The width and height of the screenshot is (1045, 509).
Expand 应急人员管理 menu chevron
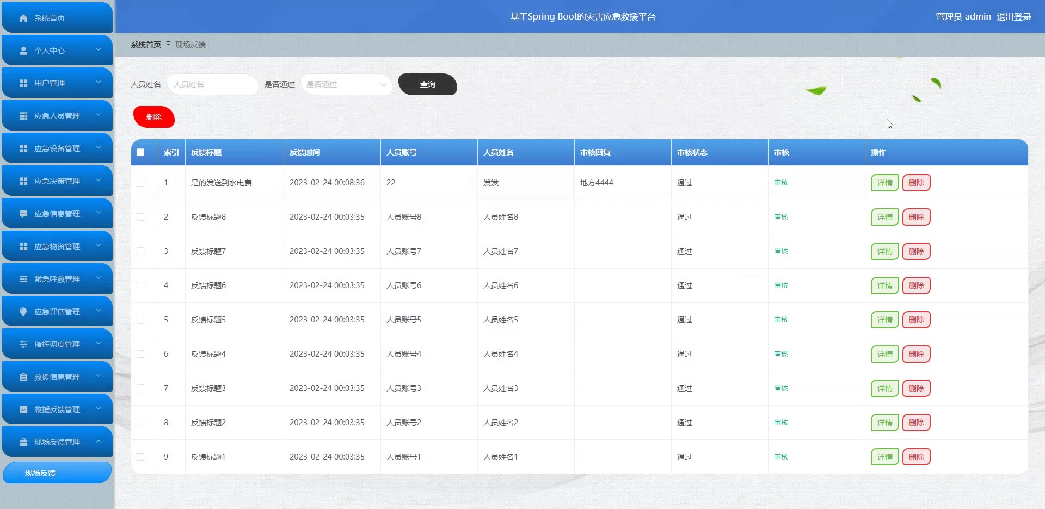point(99,115)
